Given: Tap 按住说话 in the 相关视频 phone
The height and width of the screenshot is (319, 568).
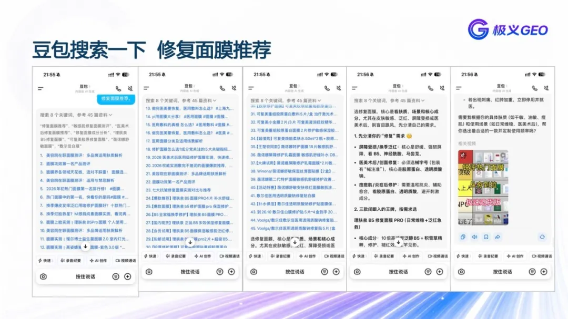Looking at the screenshot, I should pyautogui.click(x=502, y=272).
